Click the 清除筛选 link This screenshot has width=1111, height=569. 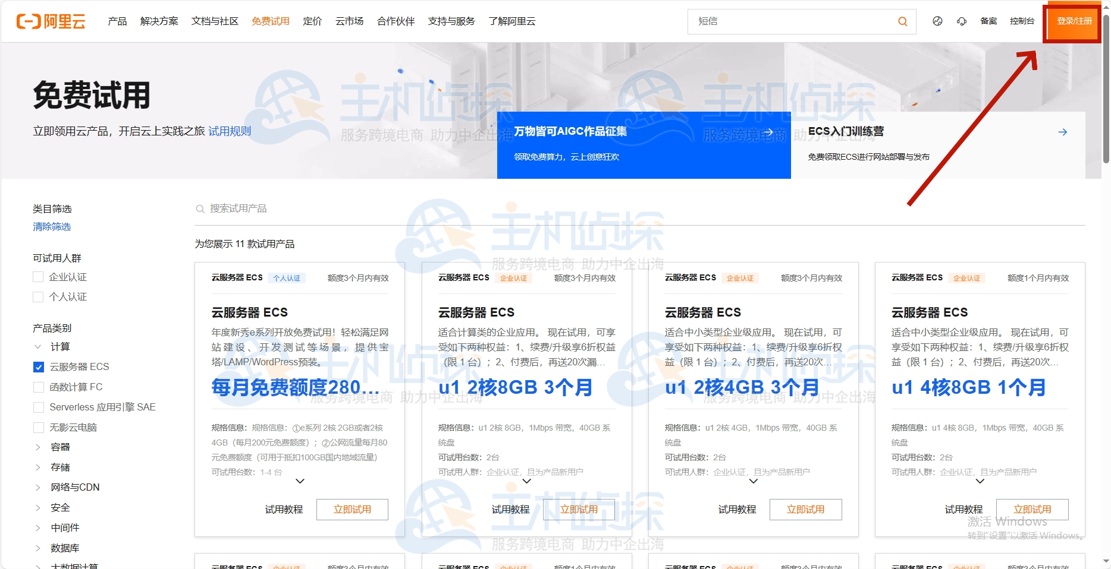pyautogui.click(x=51, y=226)
